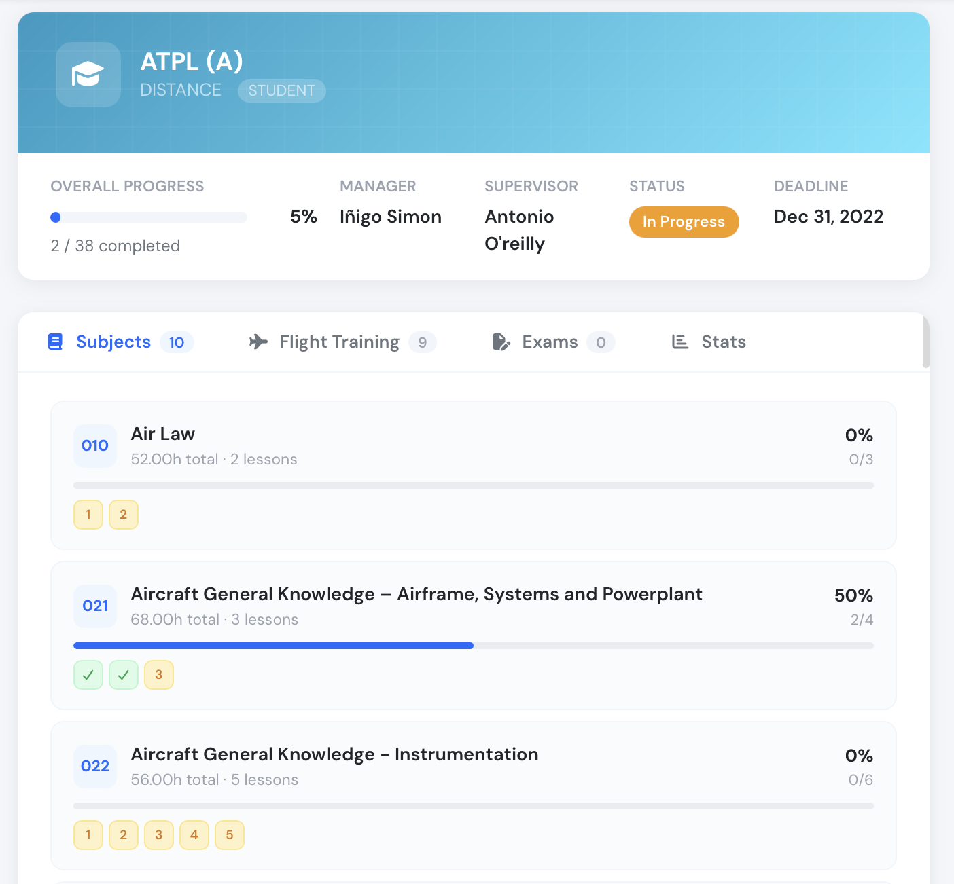Click the subject 021 progress bar
The width and height of the screenshot is (954, 884).
(474, 646)
